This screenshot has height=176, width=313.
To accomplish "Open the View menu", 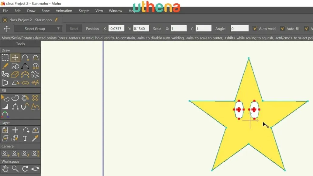I will pyautogui.click(x=99, y=11).
